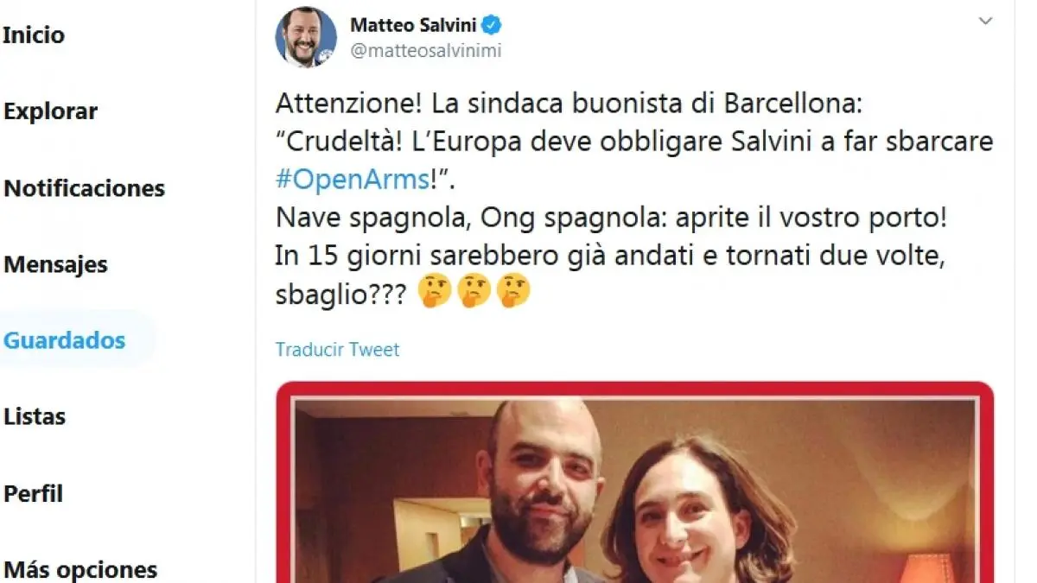Go to the Explorar section
This screenshot has height=583, width=1037.
pos(51,111)
